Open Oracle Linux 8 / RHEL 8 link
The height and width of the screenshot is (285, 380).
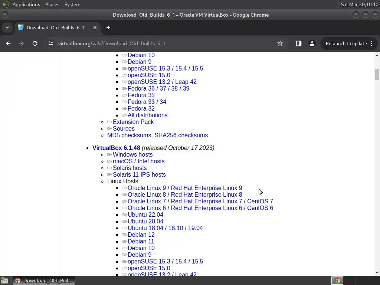(x=185, y=194)
